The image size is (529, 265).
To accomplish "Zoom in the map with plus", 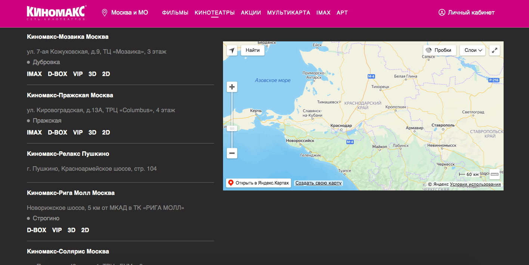I will tap(232, 87).
